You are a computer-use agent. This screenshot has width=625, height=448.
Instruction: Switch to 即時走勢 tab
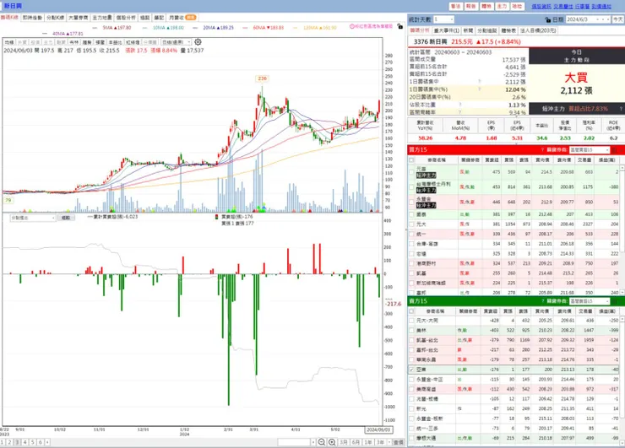coord(32,18)
